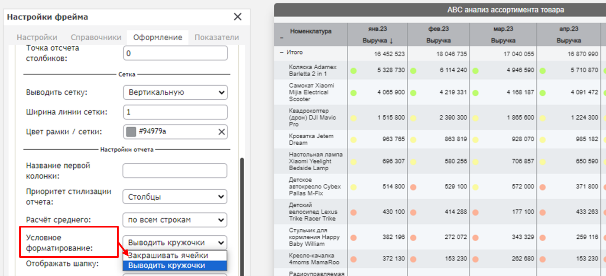
Task: Collapse the Номенклатура column header group
Action: (282, 39)
